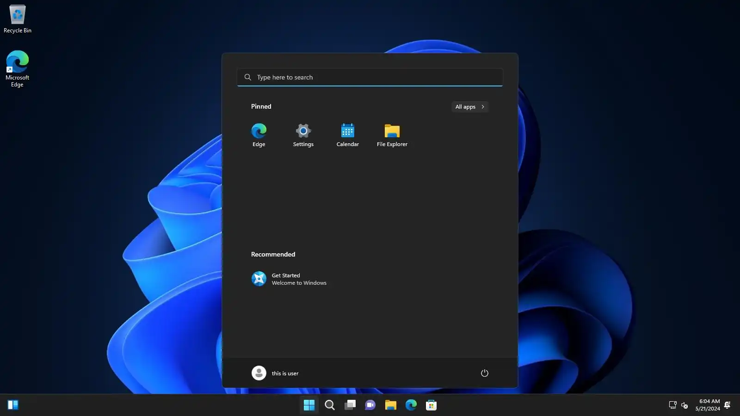
Task: Click the muted volume tray icon
Action: tap(684, 405)
